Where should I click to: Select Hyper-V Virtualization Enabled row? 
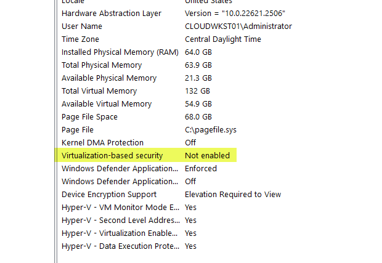[120, 233]
